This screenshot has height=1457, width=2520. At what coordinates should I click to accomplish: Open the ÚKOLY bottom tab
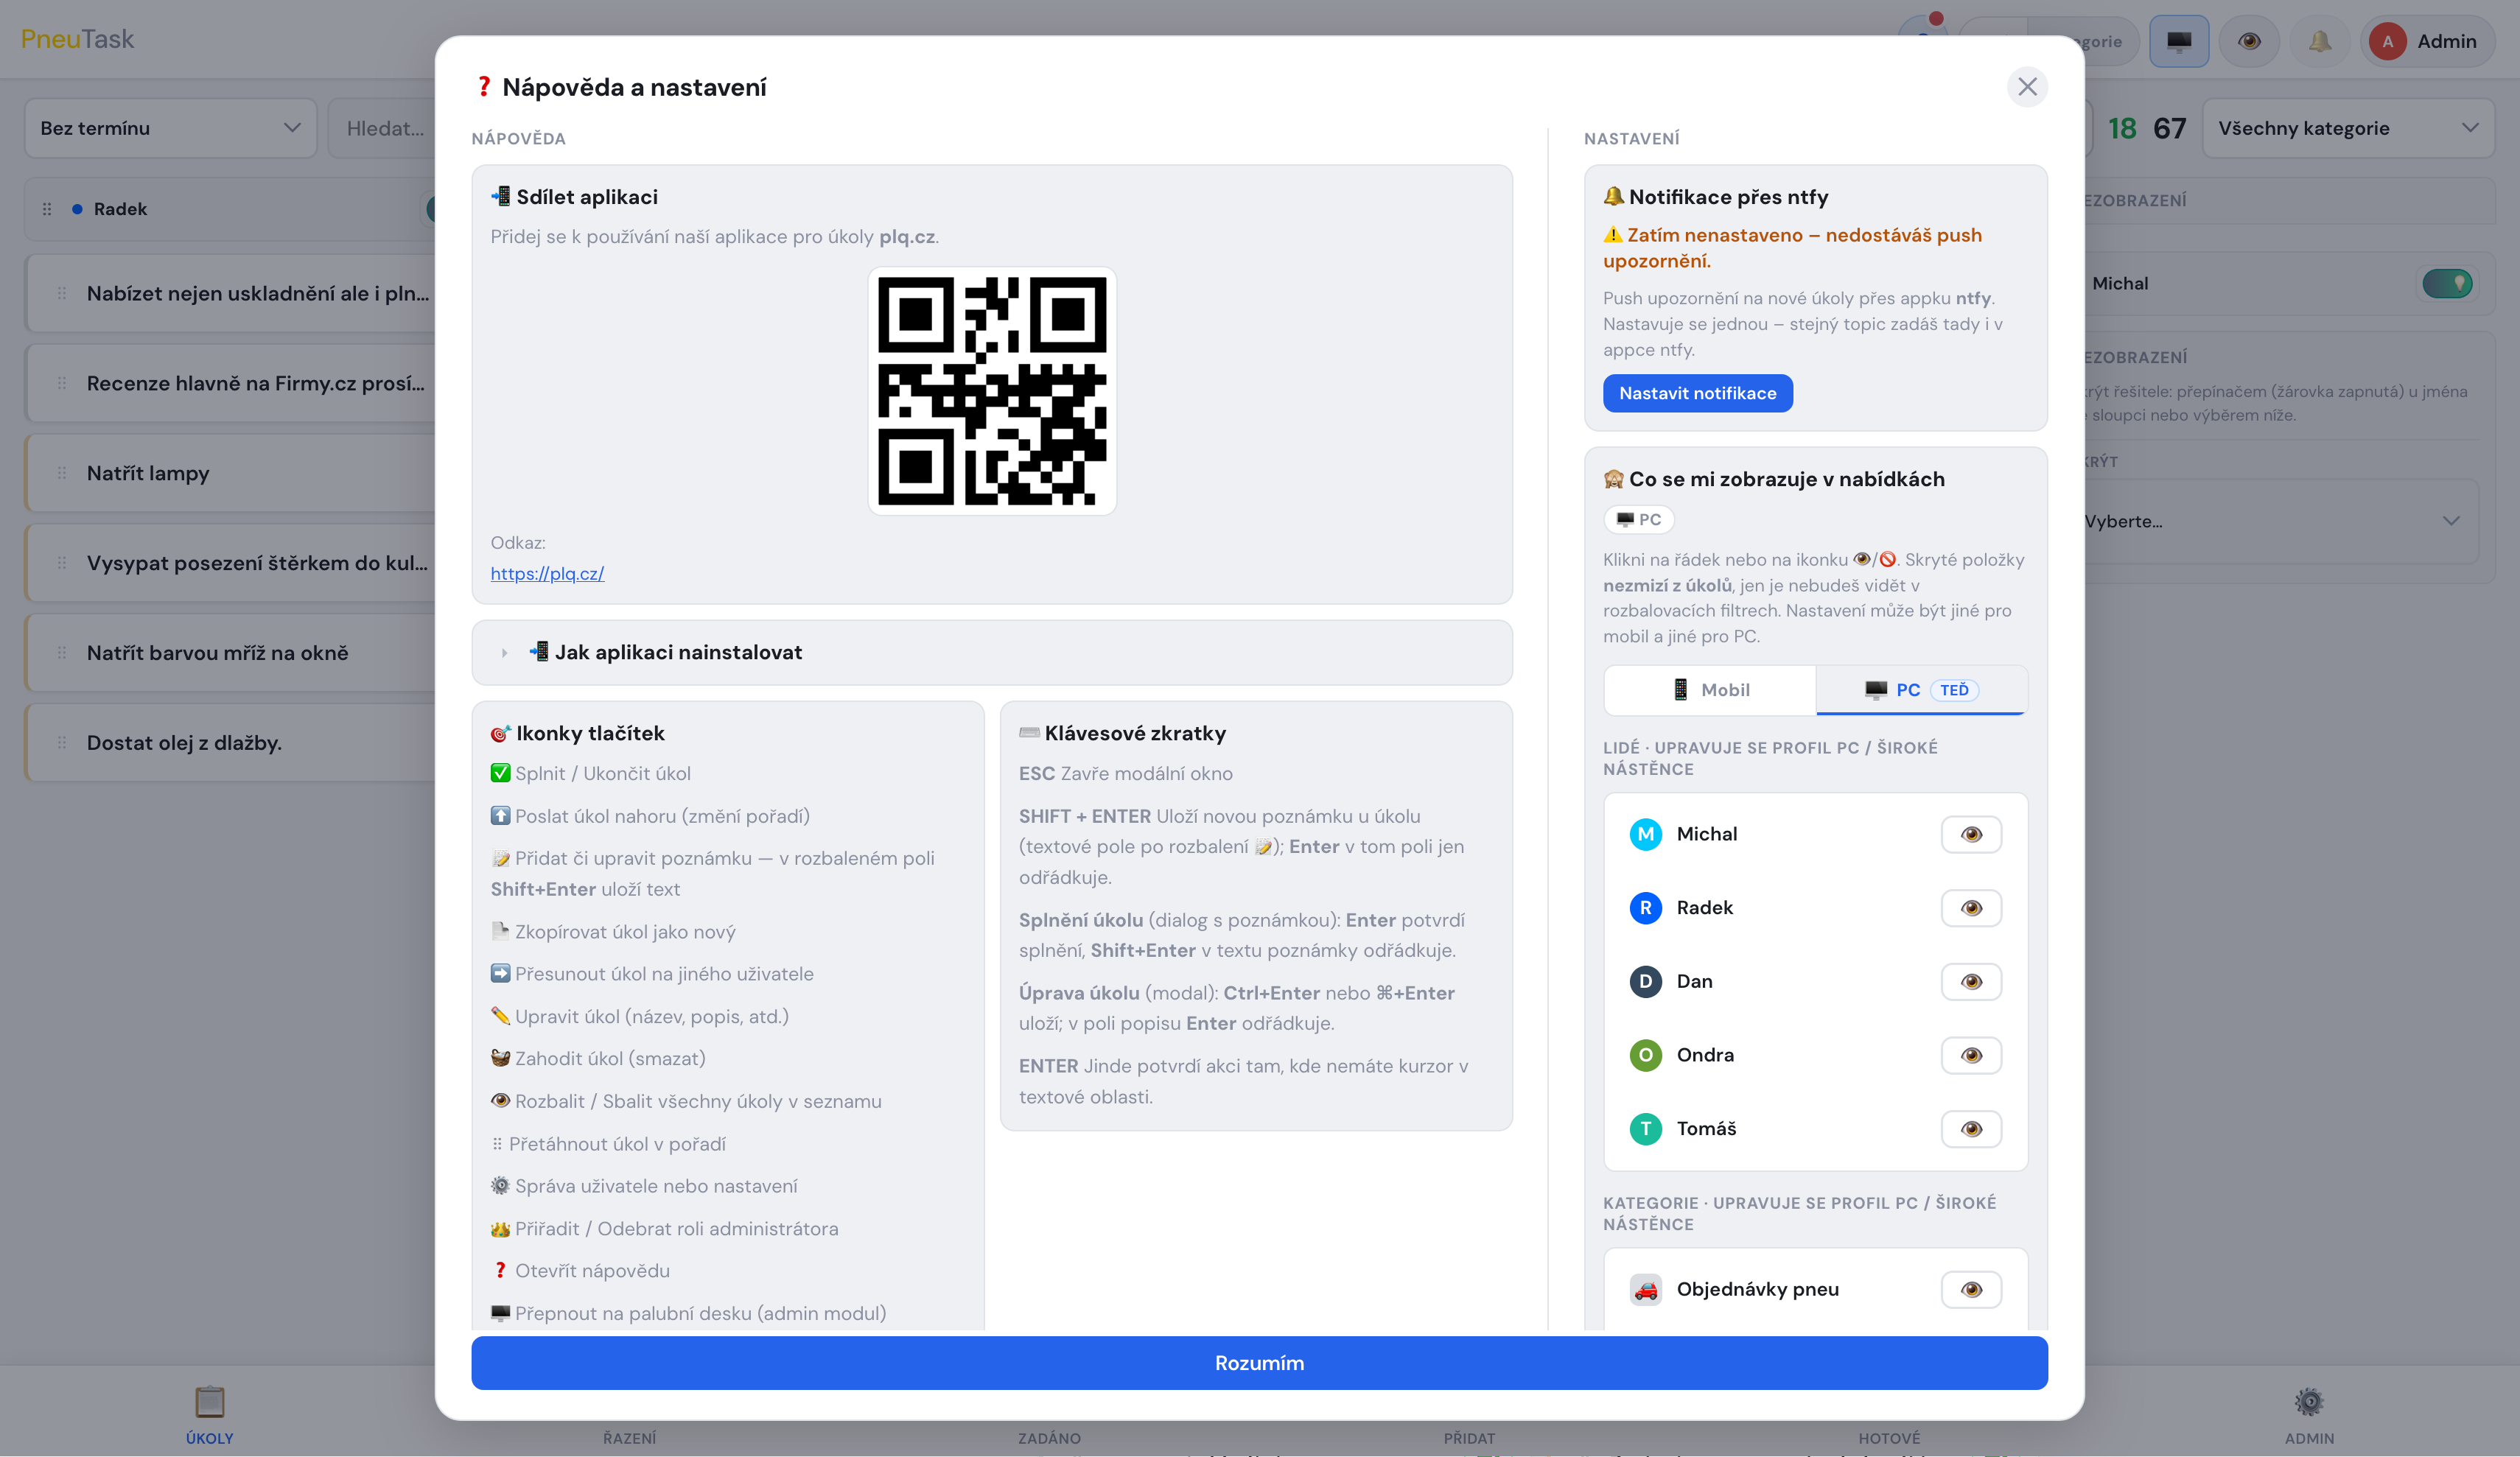point(209,1414)
